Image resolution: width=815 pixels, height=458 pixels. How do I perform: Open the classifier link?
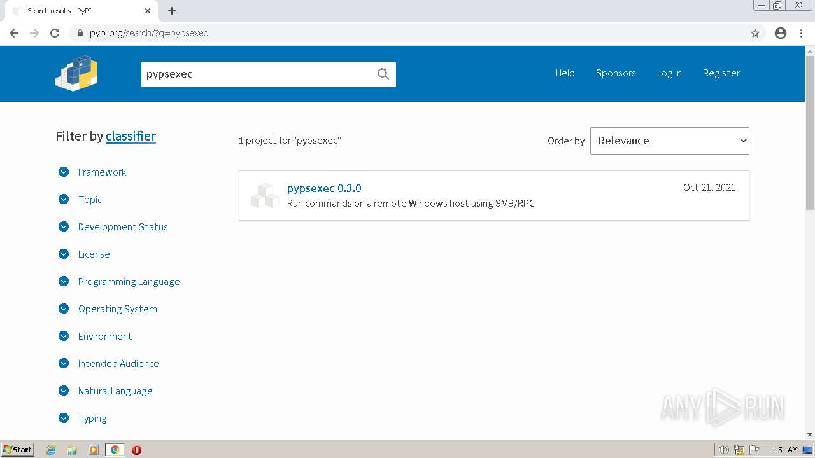131,136
